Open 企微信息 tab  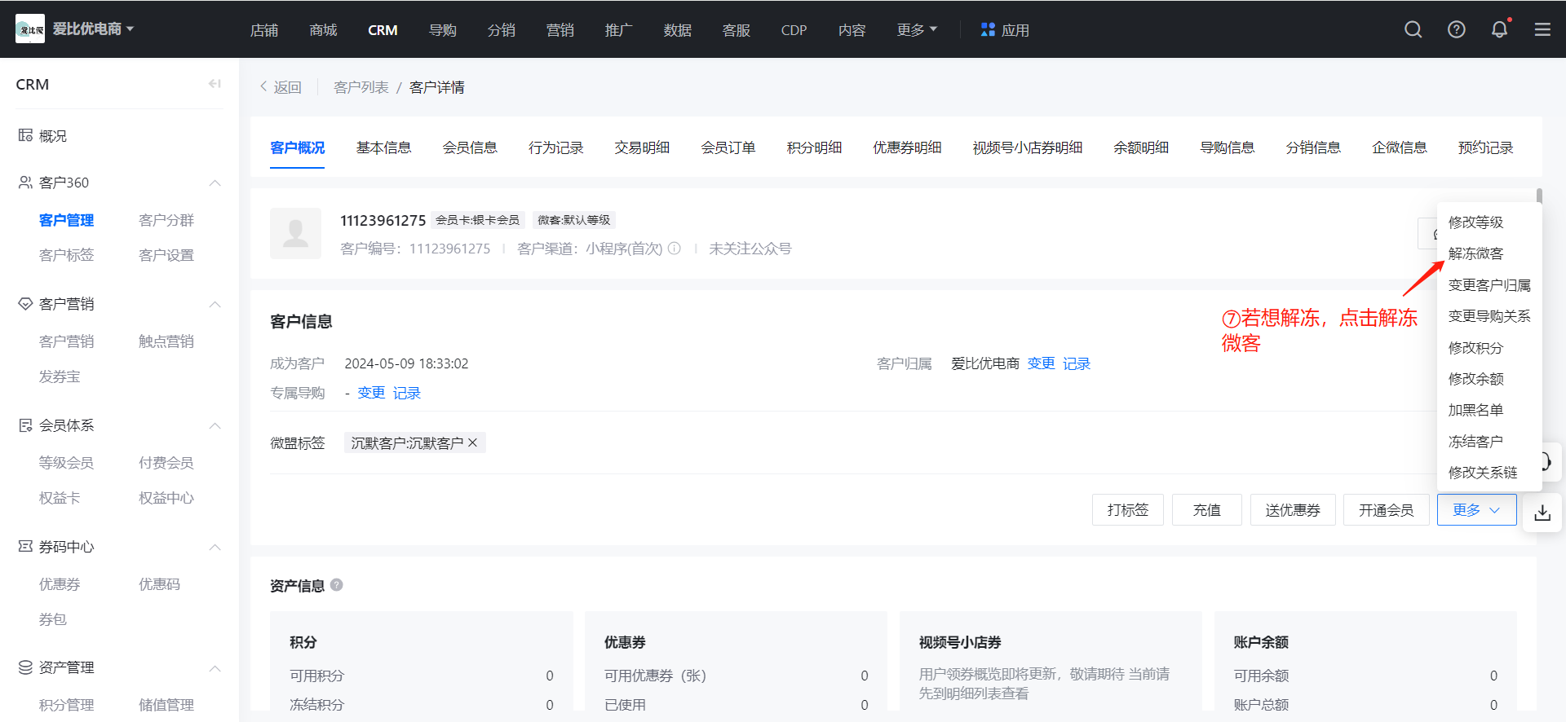pyautogui.click(x=1400, y=147)
